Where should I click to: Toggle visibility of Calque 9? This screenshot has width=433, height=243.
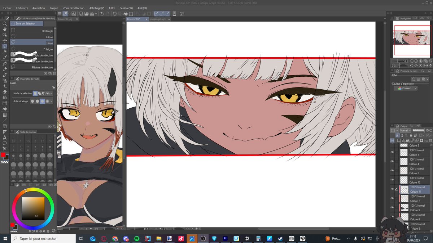point(392,207)
